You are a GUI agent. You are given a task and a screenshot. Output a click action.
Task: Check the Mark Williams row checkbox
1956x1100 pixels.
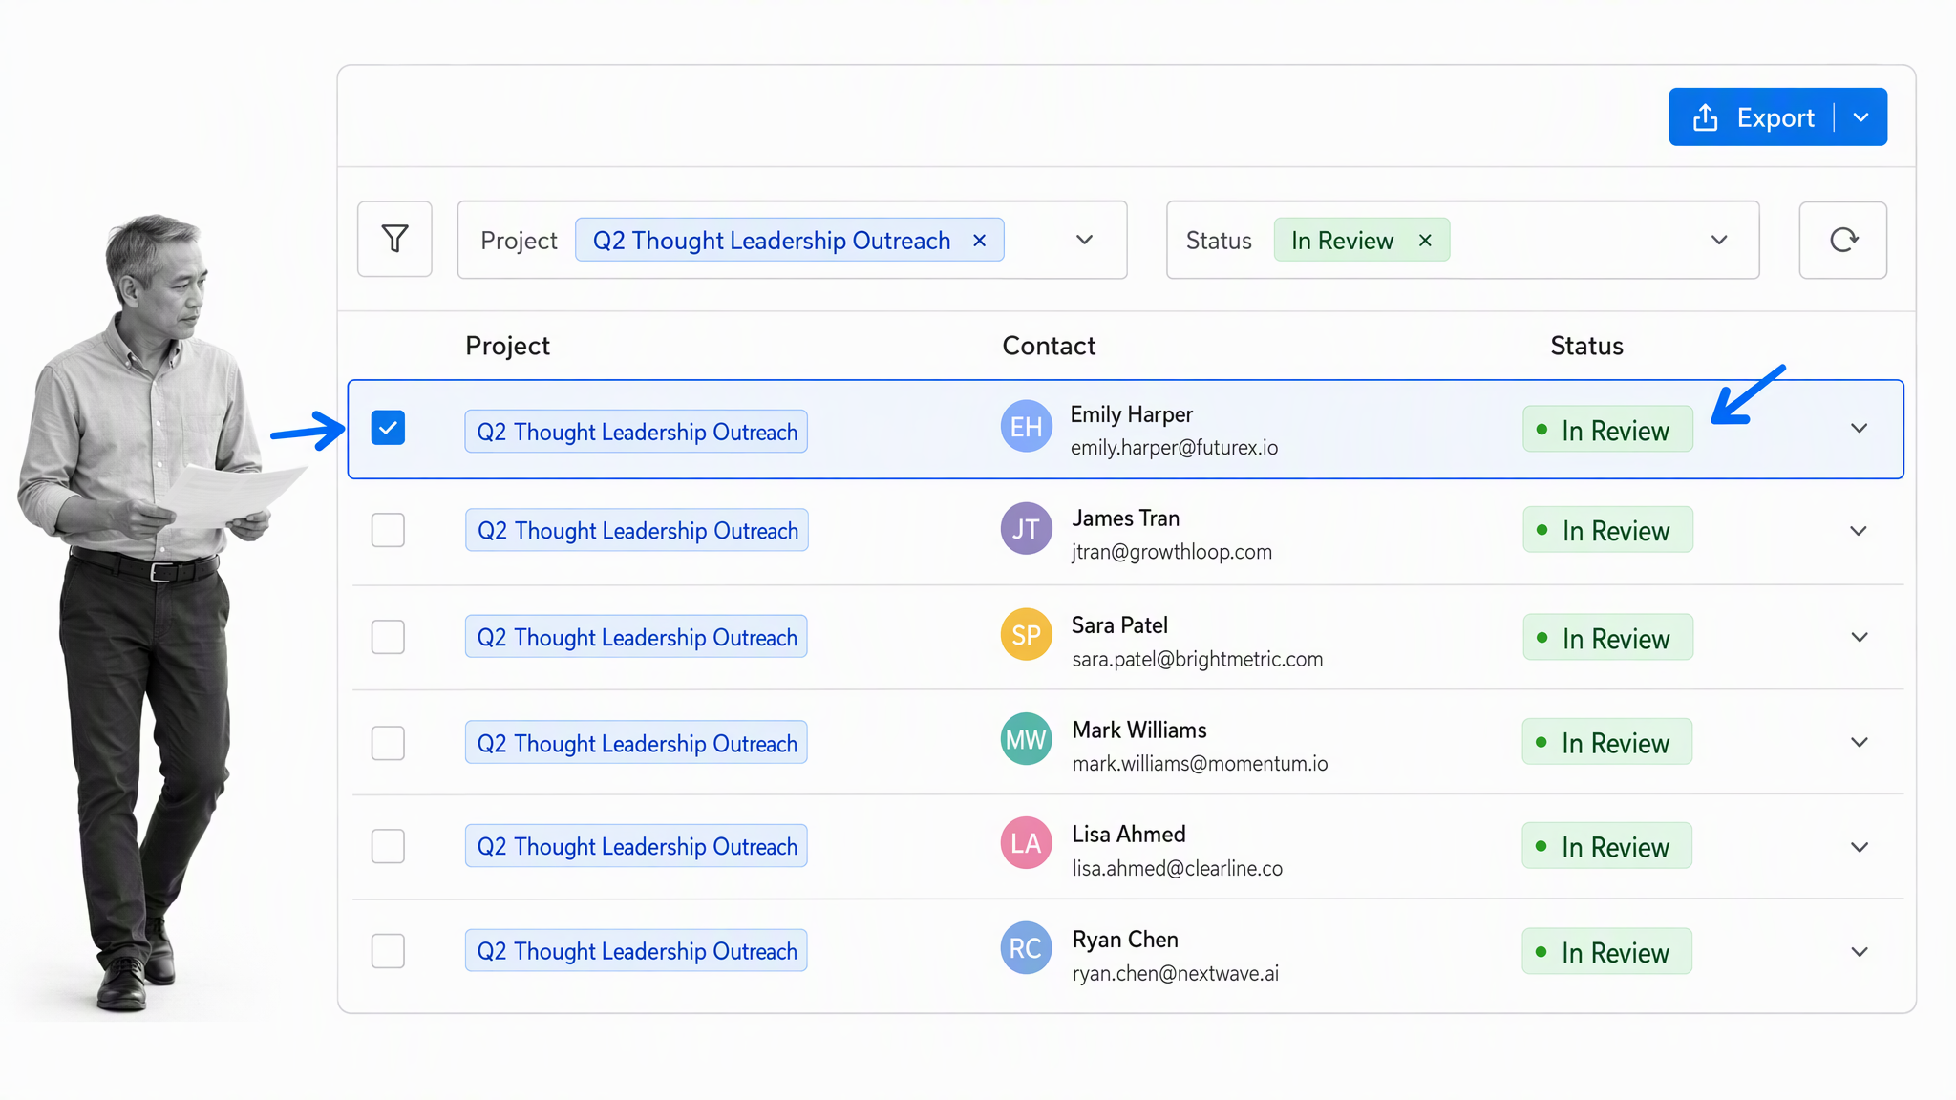pyautogui.click(x=388, y=743)
